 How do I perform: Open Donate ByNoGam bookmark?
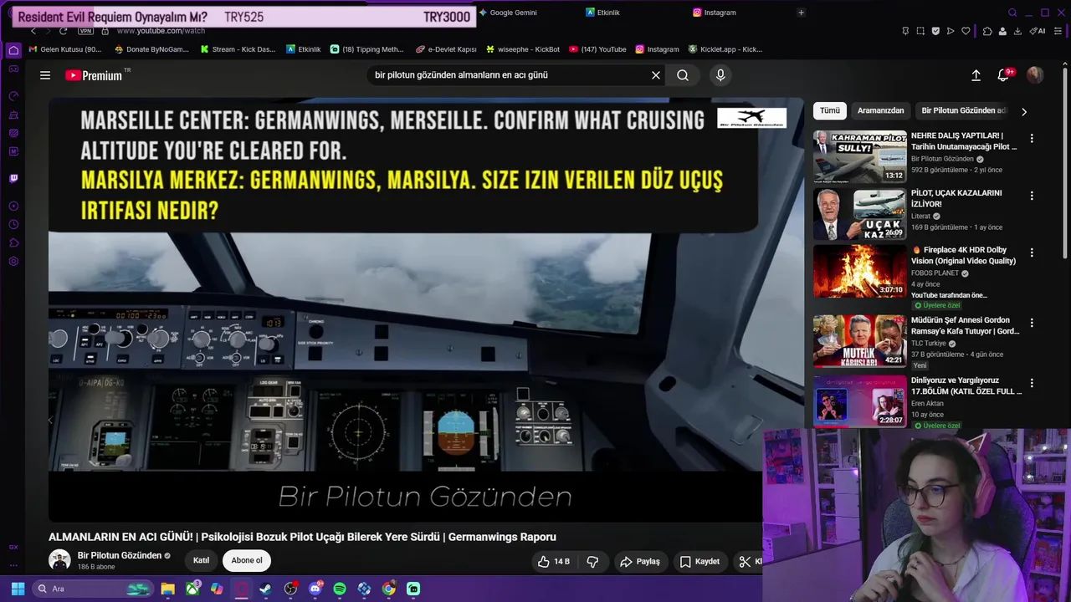(151, 49)
